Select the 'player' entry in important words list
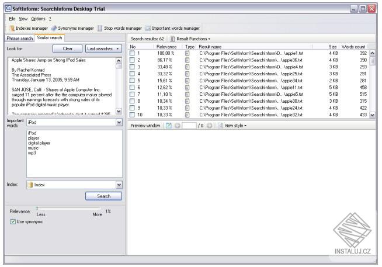Screen dimensions: 382x267 (33, 138)
